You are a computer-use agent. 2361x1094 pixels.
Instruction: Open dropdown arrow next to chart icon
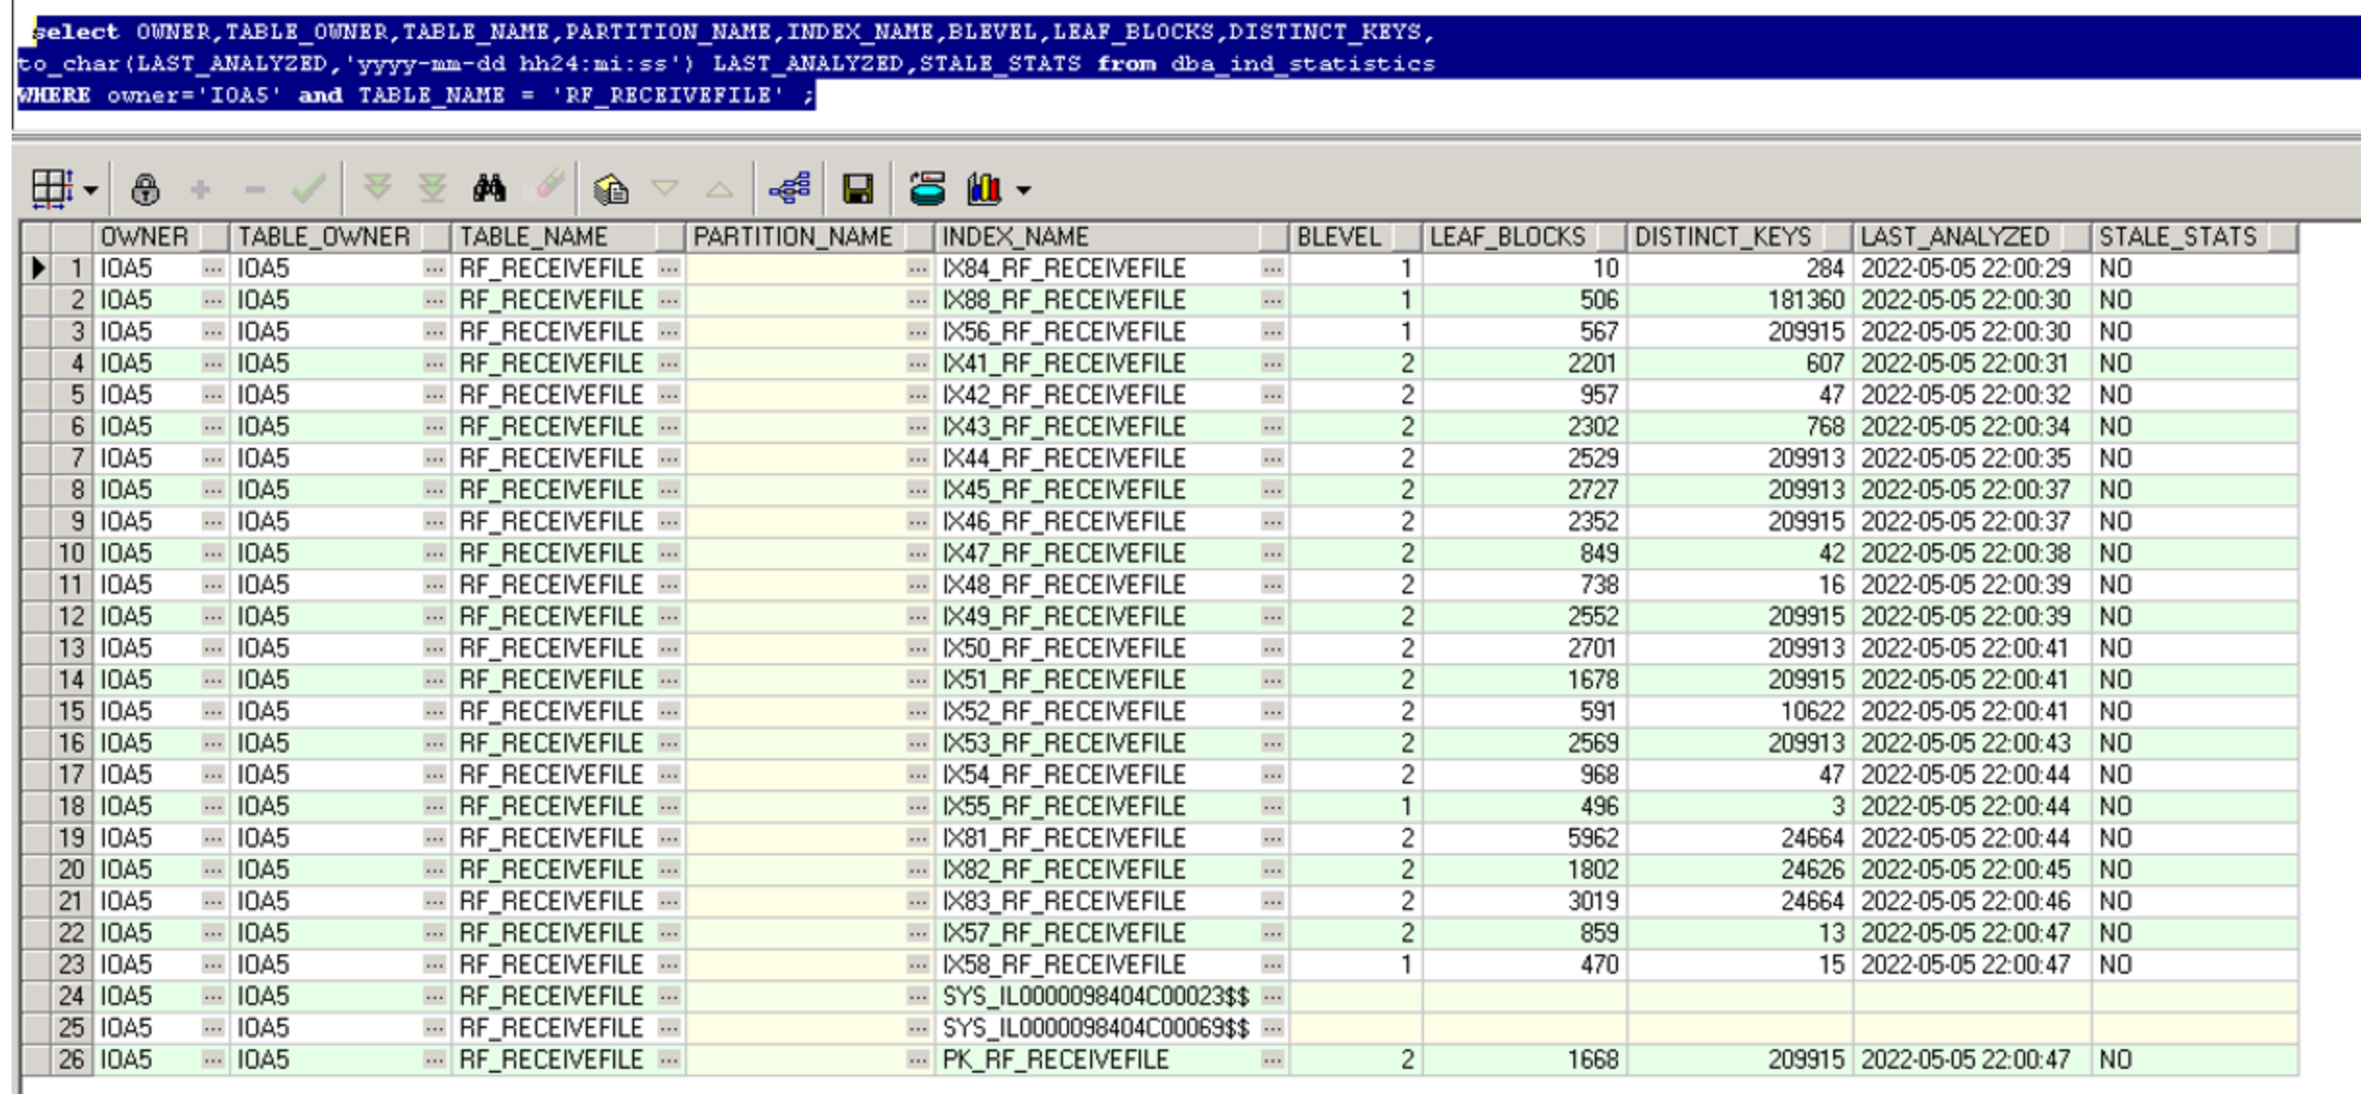[x=1023, y=190]
